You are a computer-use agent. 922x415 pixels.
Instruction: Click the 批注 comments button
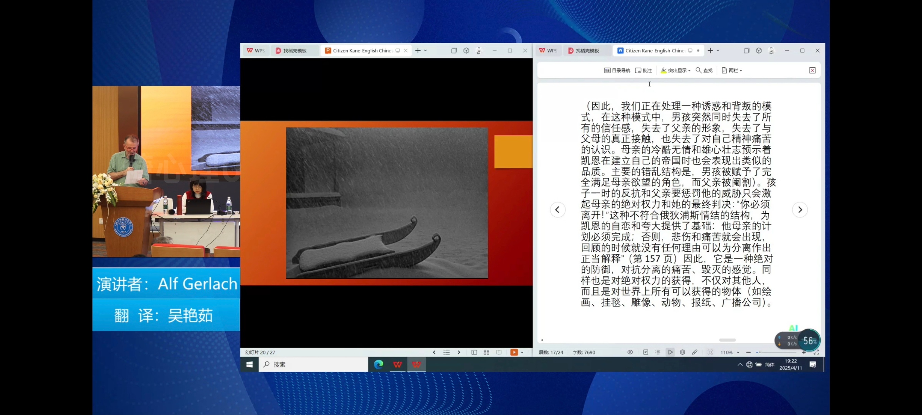[x=643, y=70]
